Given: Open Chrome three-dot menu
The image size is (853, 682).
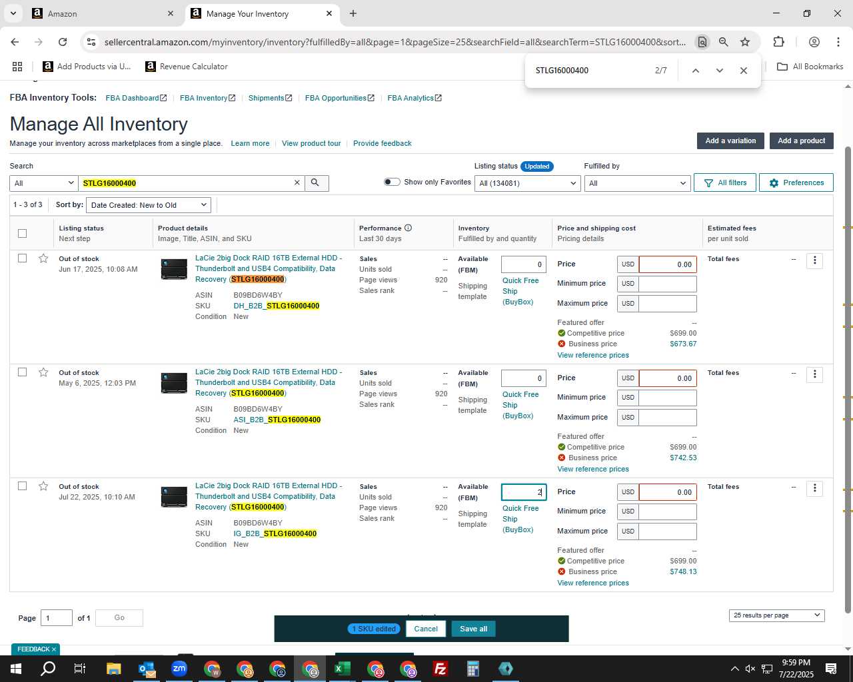Looking at the screenshot, I should [838, 42].
